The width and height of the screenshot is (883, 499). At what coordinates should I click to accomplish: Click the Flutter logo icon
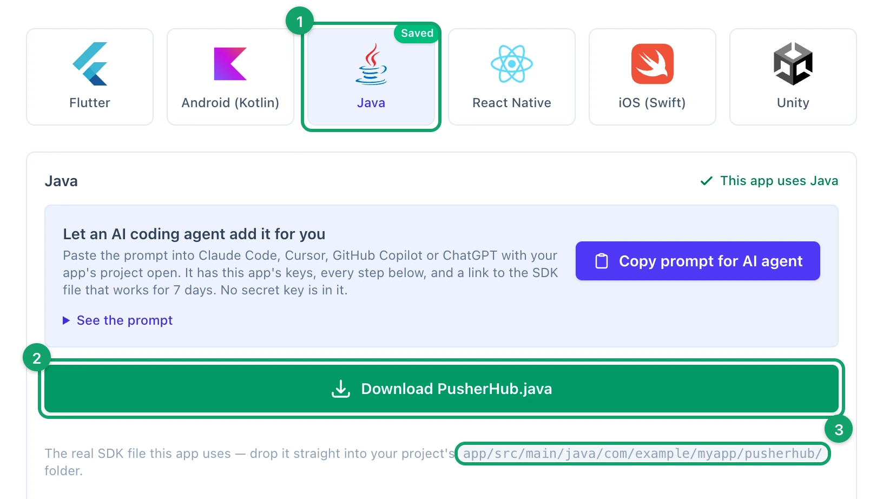(x=90, y=64)
